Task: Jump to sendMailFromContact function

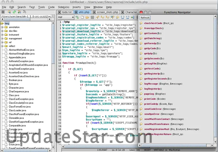Action: pos(164,119)
